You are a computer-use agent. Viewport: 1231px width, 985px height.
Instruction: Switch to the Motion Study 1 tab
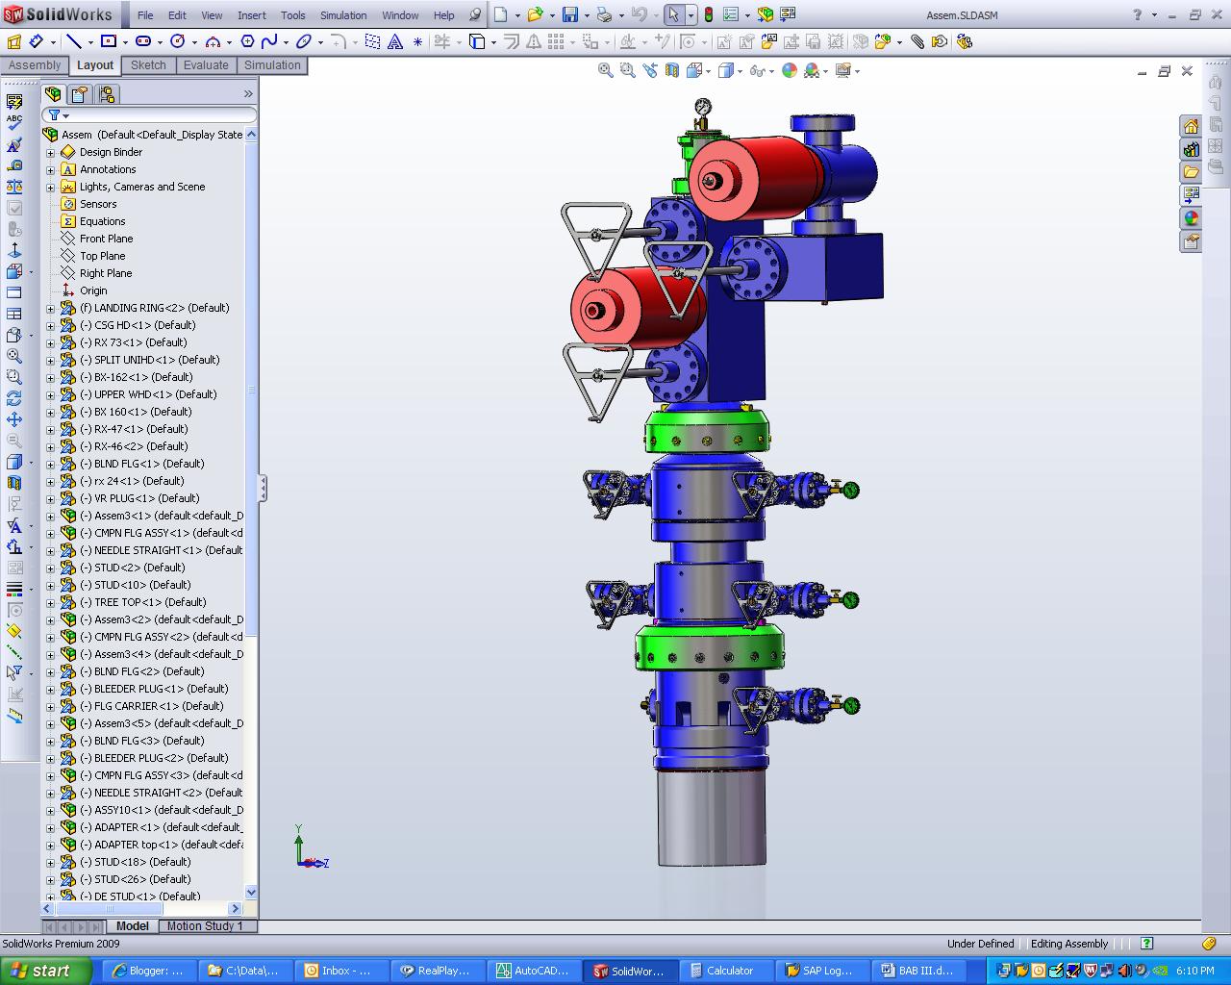click(x=208, y=926)
